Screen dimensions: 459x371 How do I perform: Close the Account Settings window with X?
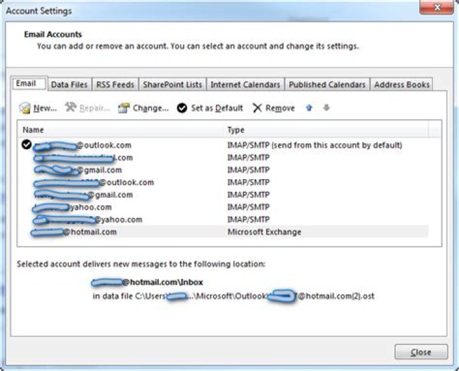pyautogui.click(x=437, y=7)
